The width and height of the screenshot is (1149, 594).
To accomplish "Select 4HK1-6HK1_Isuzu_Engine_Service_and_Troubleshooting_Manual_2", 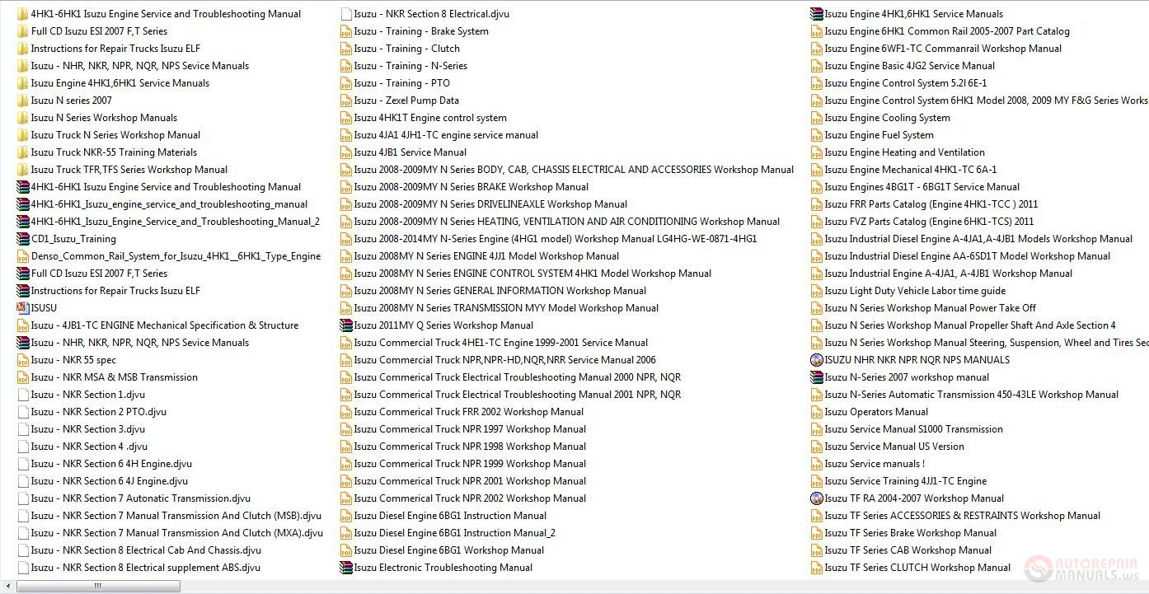I will 175,222.
